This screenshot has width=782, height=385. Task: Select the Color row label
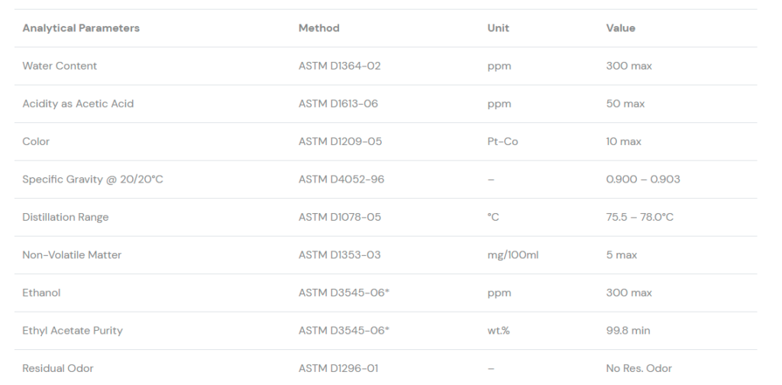36,141
